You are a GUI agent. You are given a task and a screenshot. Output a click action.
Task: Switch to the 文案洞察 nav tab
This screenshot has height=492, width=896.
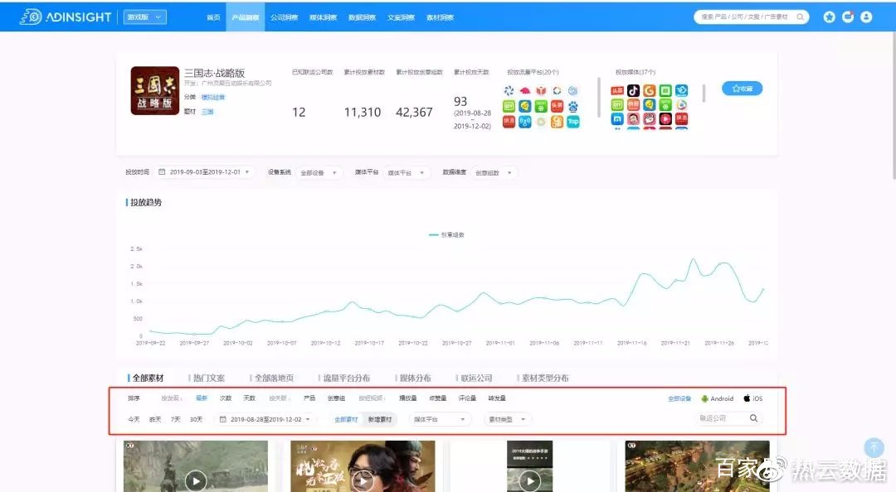coord(401,17)
